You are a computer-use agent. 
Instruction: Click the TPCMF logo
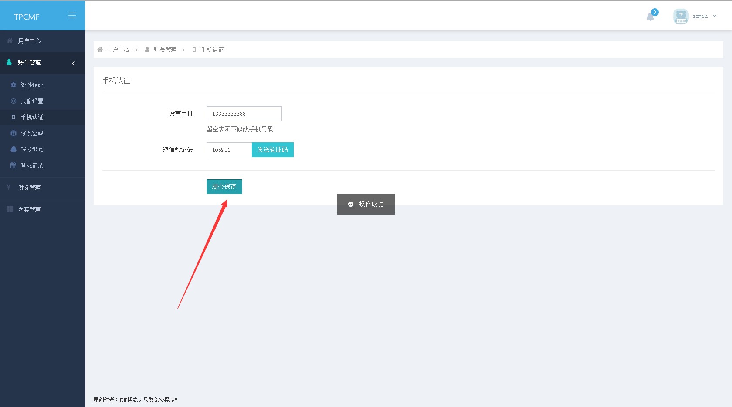(27, 17)
